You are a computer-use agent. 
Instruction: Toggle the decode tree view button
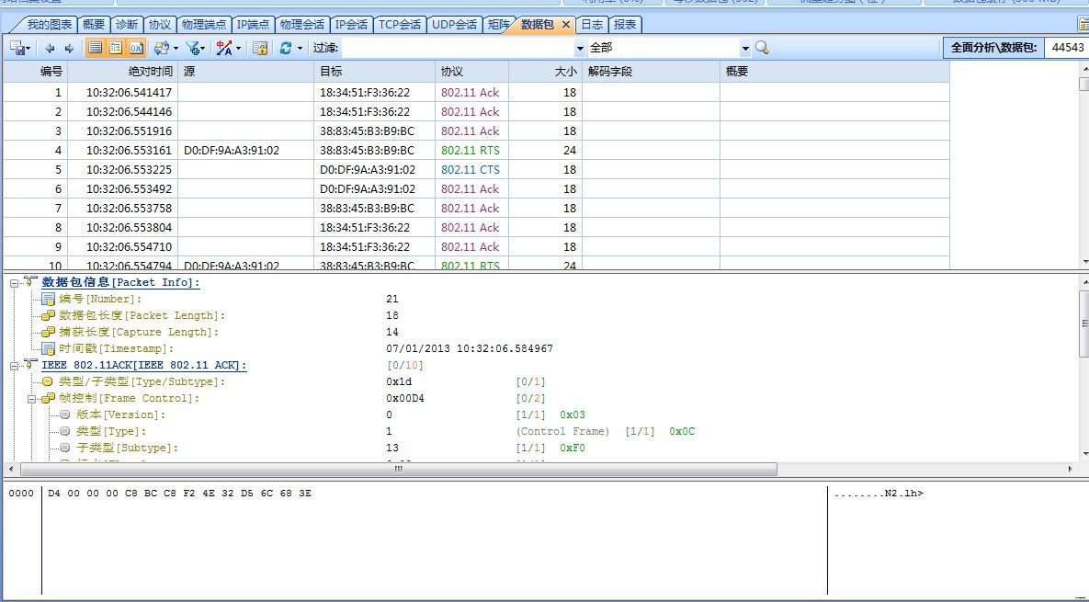click(116, 48)
